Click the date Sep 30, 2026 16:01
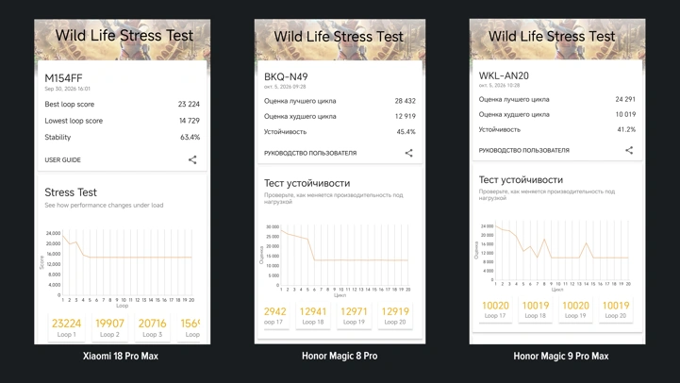 pyautogui.click(x=67, y=89)
